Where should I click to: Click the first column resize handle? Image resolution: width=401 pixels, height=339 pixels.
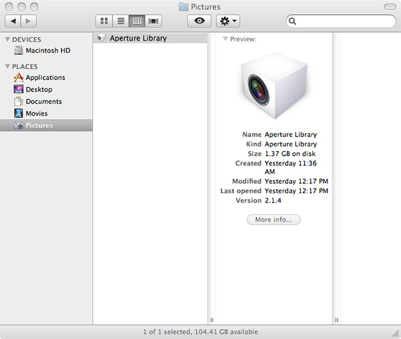tap(212, 320)
